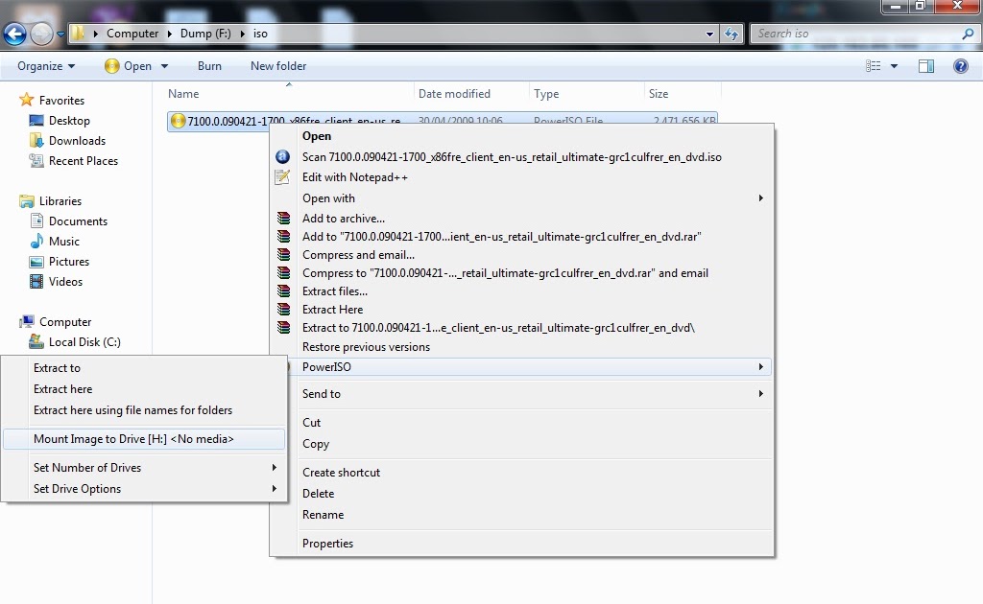Click the Help question mark icon
This screenshot has height=604, width=983.
click(x=960, y=66)
